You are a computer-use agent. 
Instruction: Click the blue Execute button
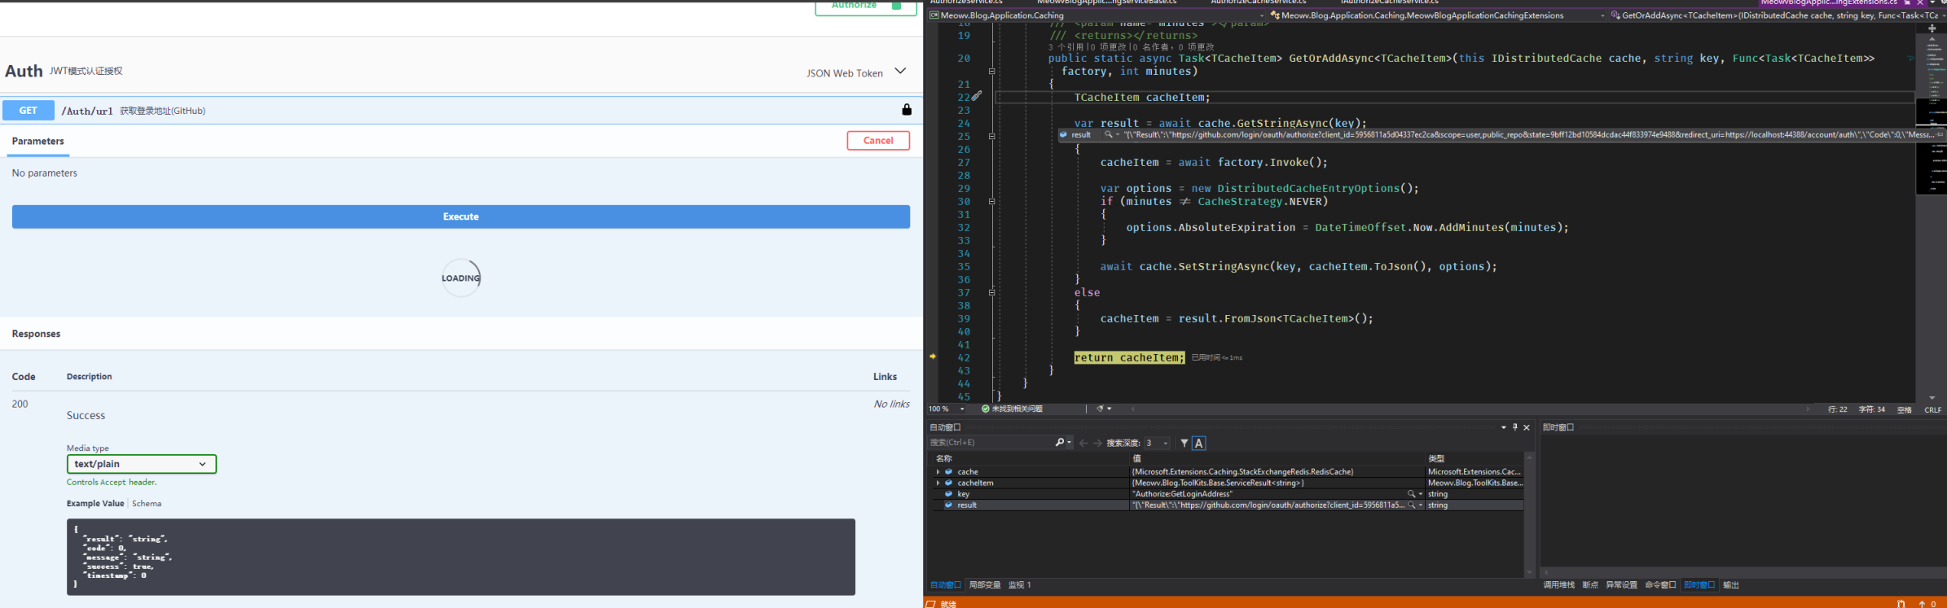(461, 217)
